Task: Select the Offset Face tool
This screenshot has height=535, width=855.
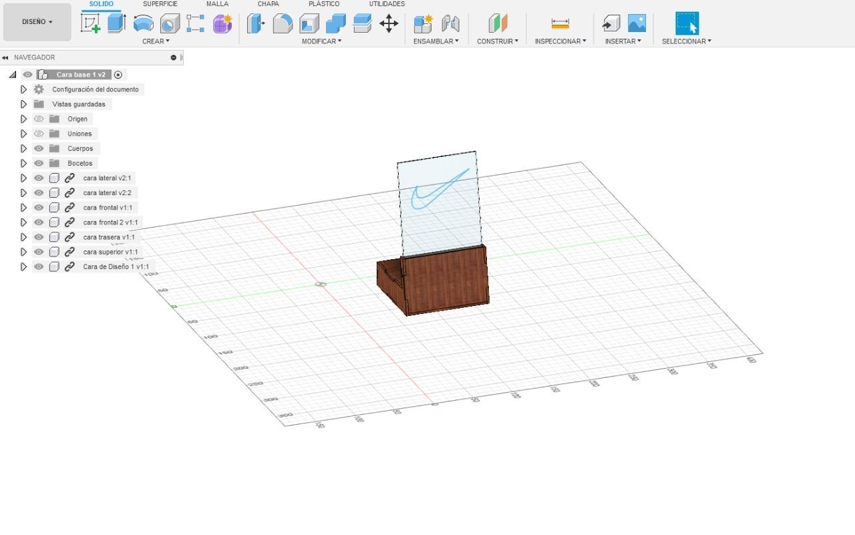Action: point(362,24)
